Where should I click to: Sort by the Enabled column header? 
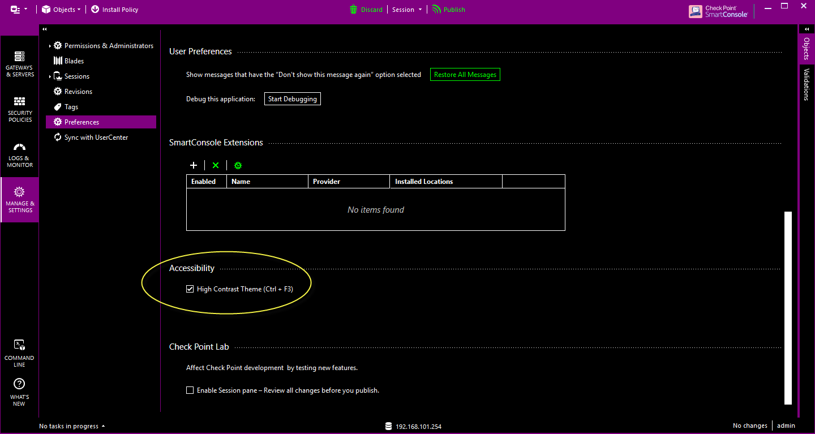click(x=207, y=182)
